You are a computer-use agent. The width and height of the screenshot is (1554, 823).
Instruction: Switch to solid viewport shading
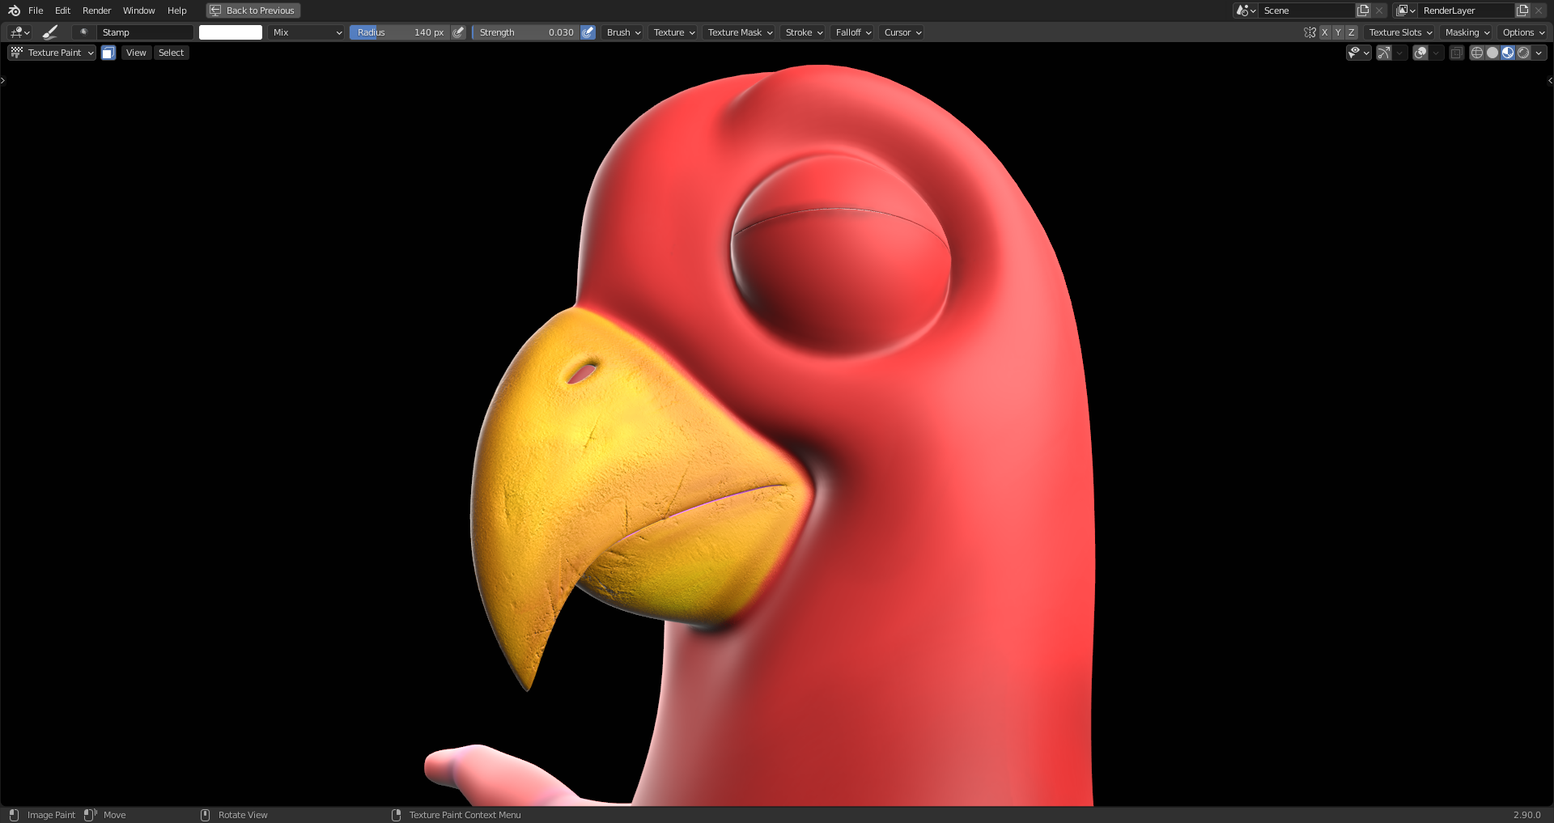point(1492,53)
